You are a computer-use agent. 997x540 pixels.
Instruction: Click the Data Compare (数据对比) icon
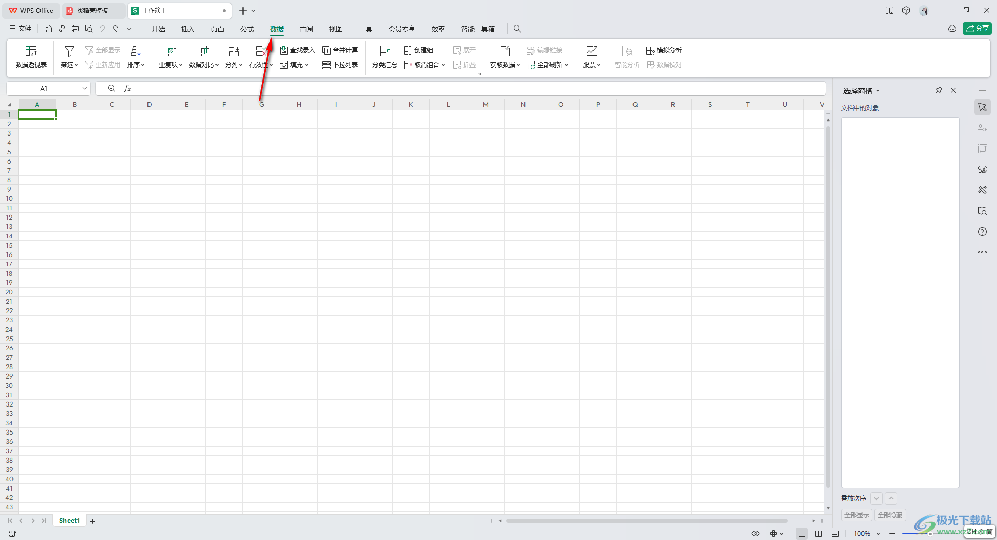click(x=204, y=51)
